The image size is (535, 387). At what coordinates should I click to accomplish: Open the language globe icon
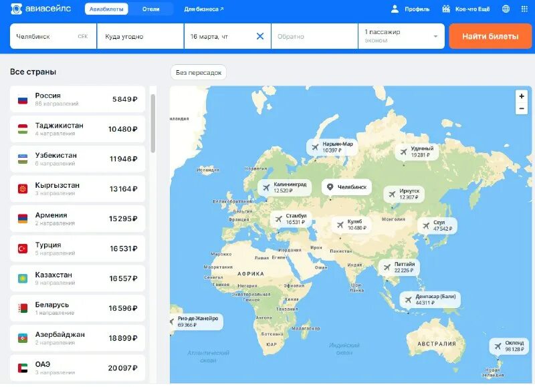pos(506,9)
